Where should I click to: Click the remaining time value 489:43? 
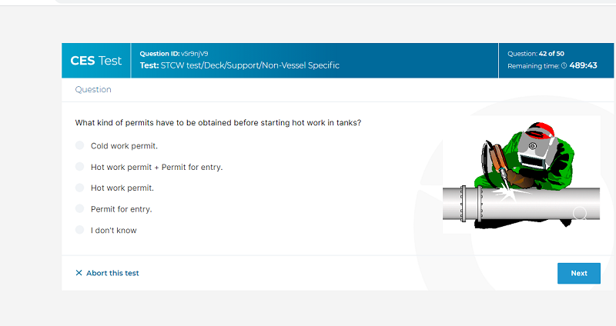click(583, 65)
